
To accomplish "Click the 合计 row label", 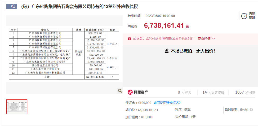I will pyautogui.click(x=47, y=77).
